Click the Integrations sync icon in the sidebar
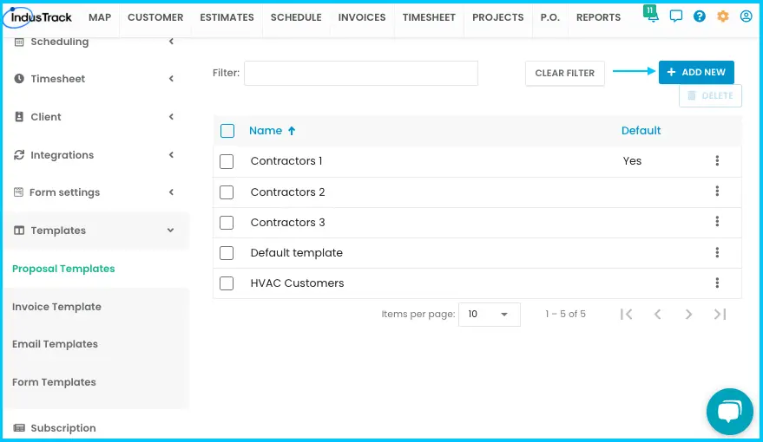 pyautogui.click(x=19, y=155)
